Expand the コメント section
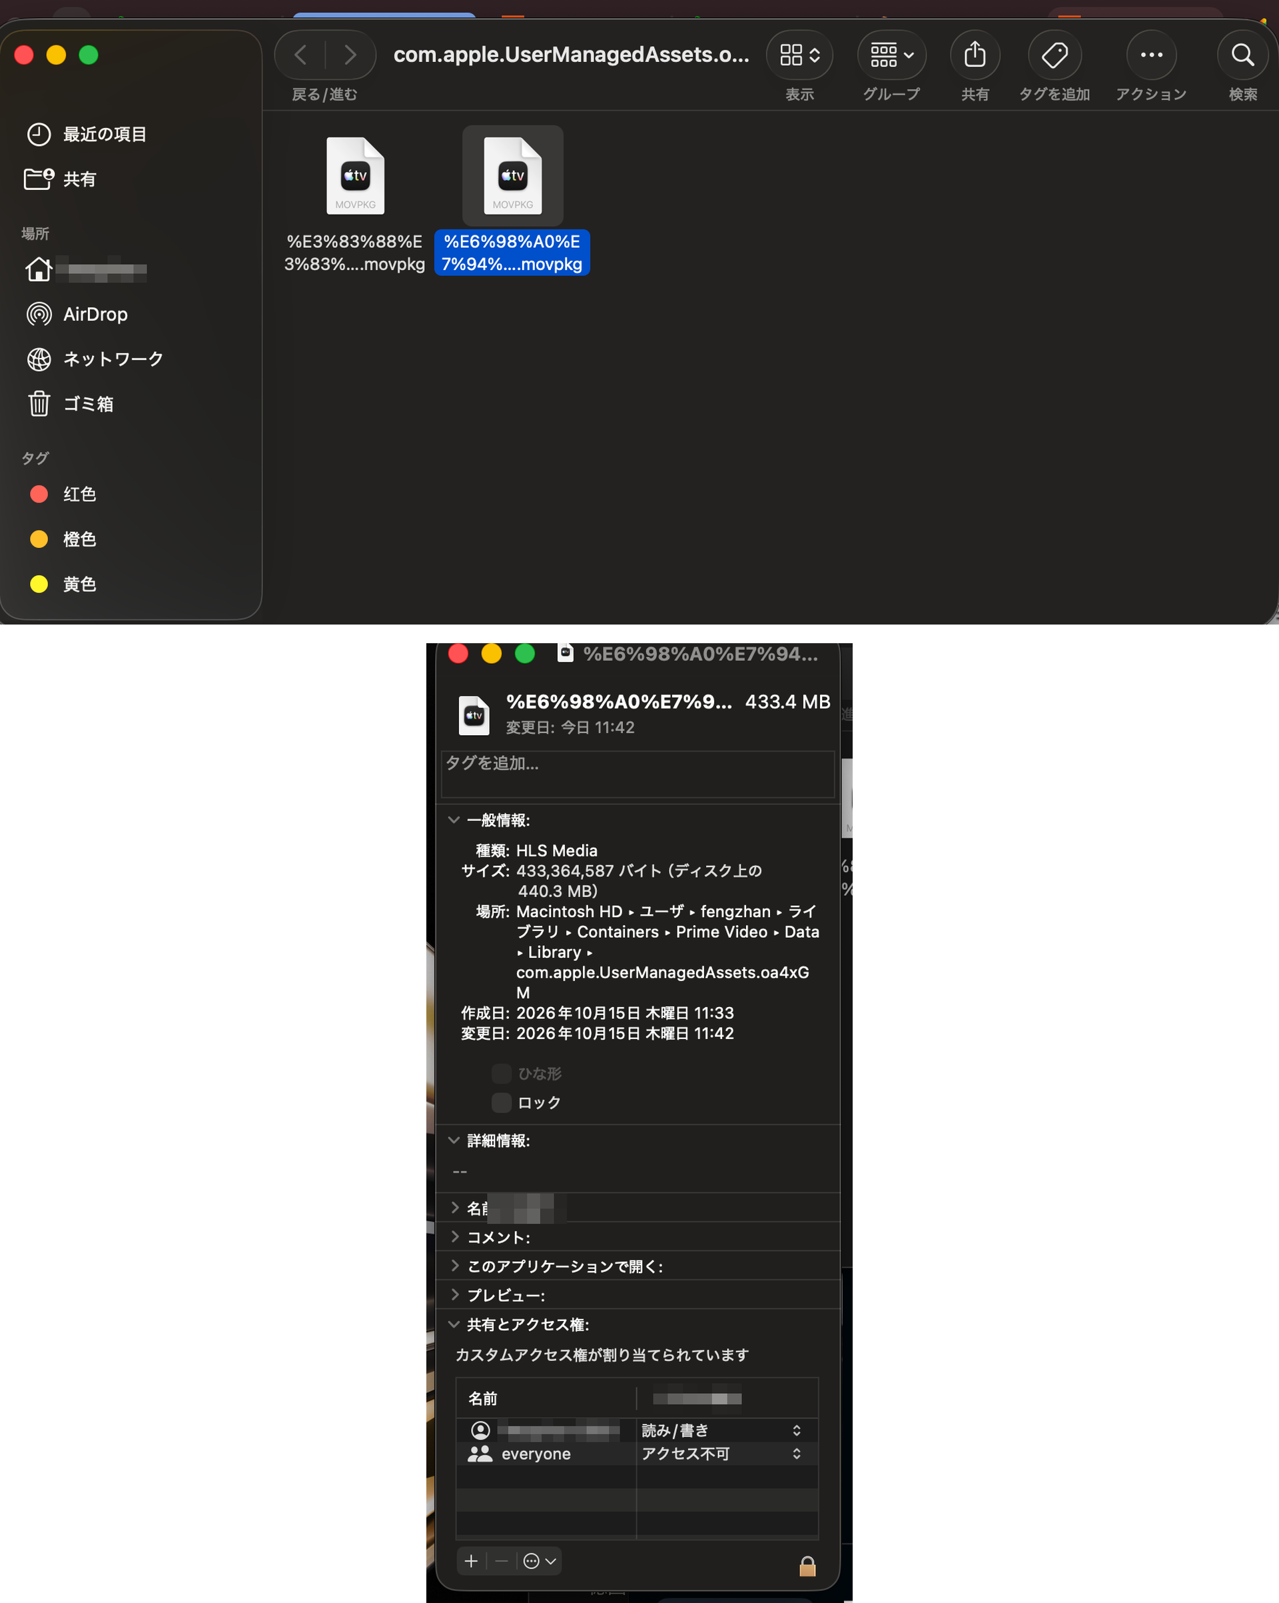Image resolution: width=1279 pixels, height=1603 pixels. coord(454,1237)
